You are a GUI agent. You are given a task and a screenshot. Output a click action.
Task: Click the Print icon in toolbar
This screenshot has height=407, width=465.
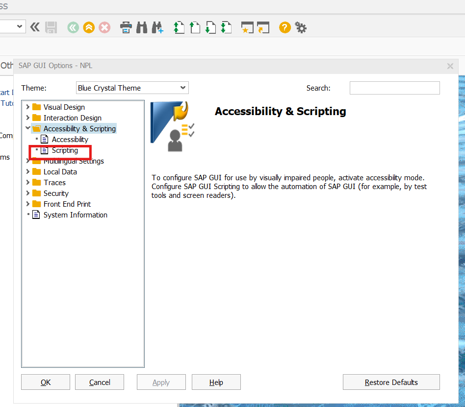(x=126, y=27)
